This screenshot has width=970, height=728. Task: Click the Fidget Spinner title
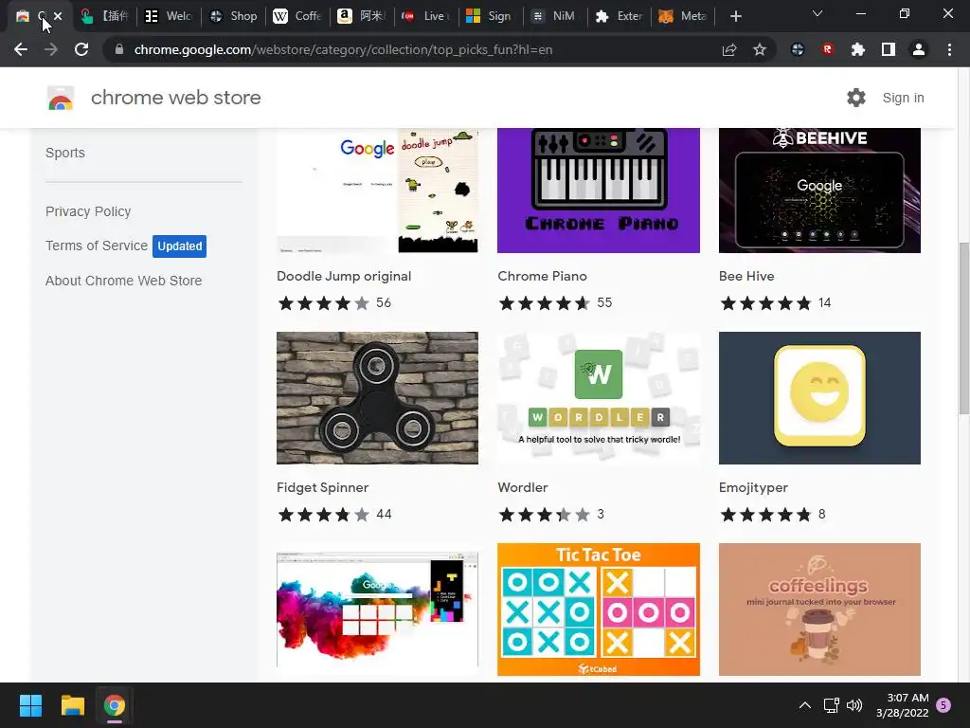322,488
